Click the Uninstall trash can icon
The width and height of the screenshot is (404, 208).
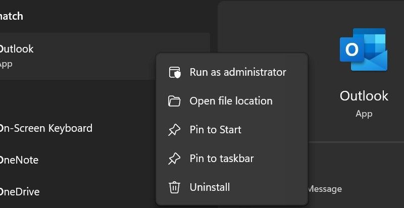tap(174, 187)
